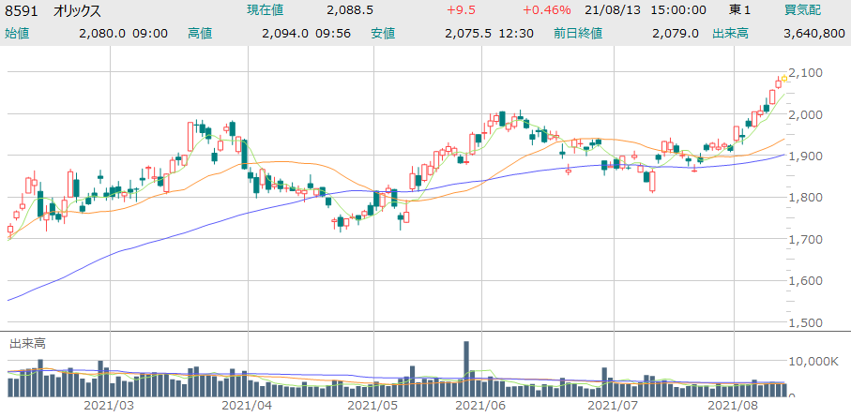Click the 始値 opening price label
Viewport: 851px width, 417px height.
click(18, 33)
